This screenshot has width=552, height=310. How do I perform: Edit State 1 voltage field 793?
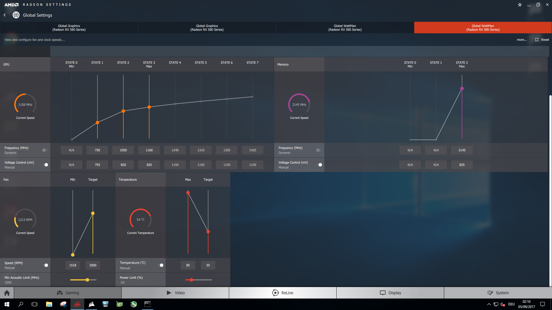(x=97, y=165)
